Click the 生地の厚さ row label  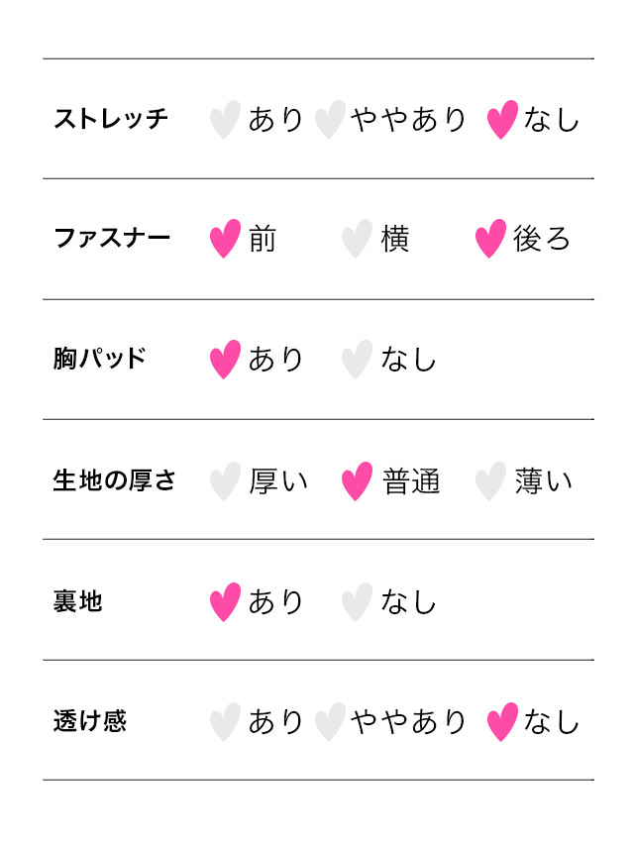pyautogui.click(x=115, y=481)
